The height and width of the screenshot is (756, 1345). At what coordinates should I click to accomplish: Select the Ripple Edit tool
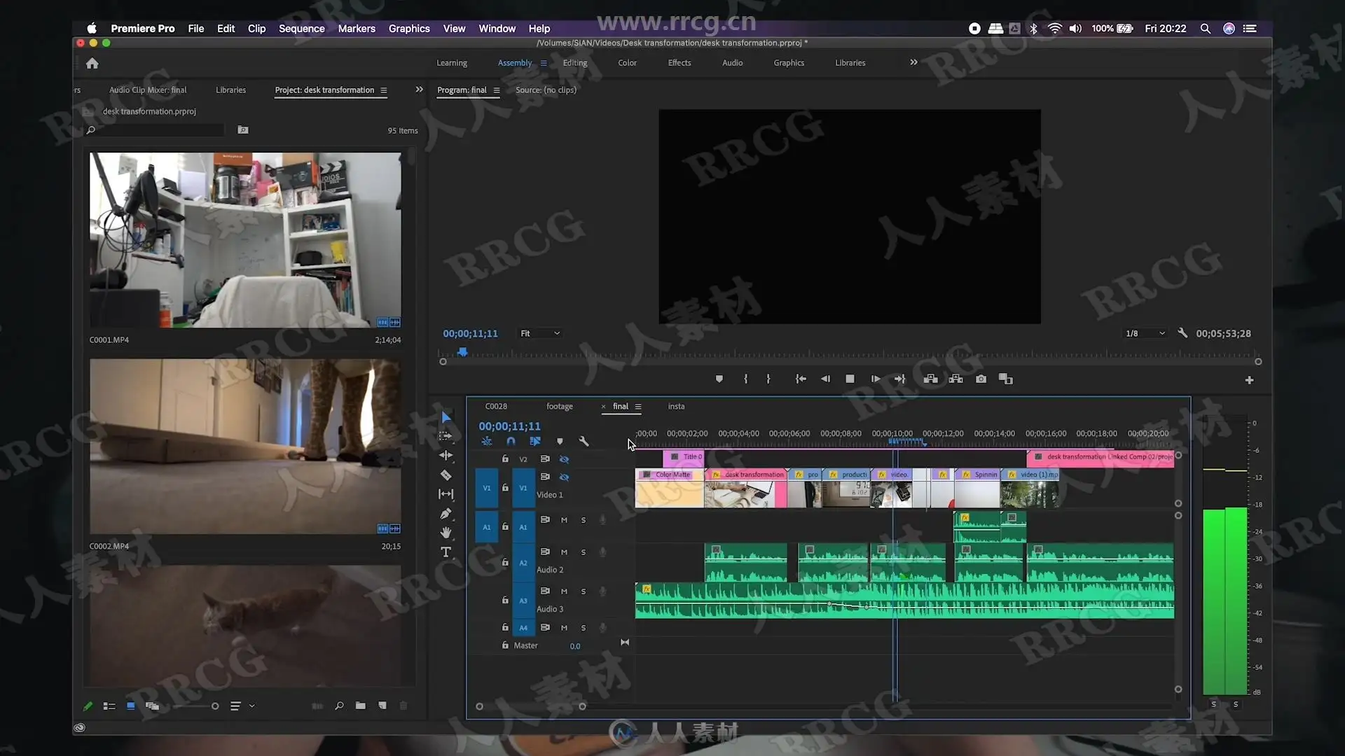click(446, 456)
